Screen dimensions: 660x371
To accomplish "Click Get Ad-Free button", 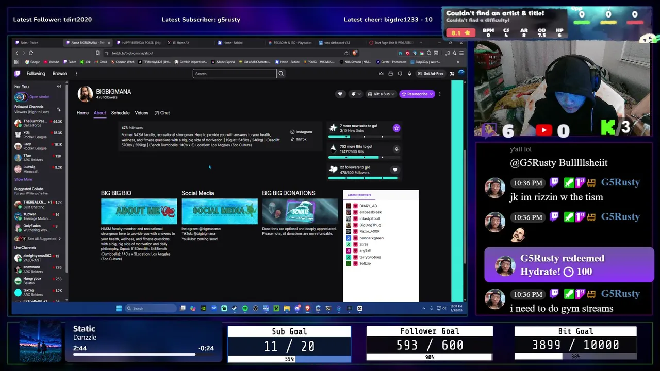I will [431, 74].
